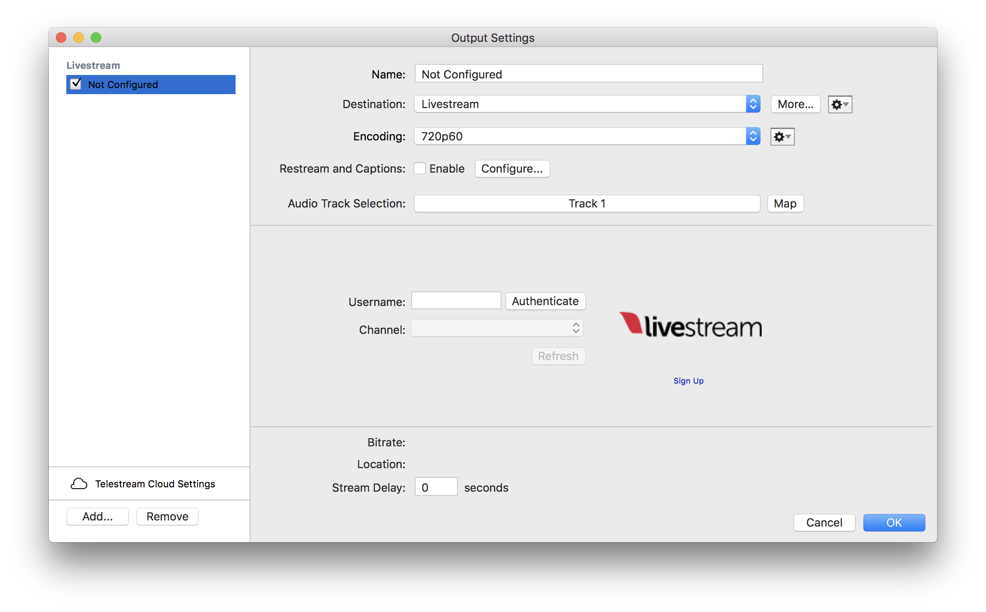Open the Channel dropdown

497,328
